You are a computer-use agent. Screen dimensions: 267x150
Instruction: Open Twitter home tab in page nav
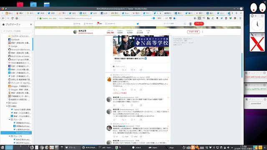[x=77, y=24]
